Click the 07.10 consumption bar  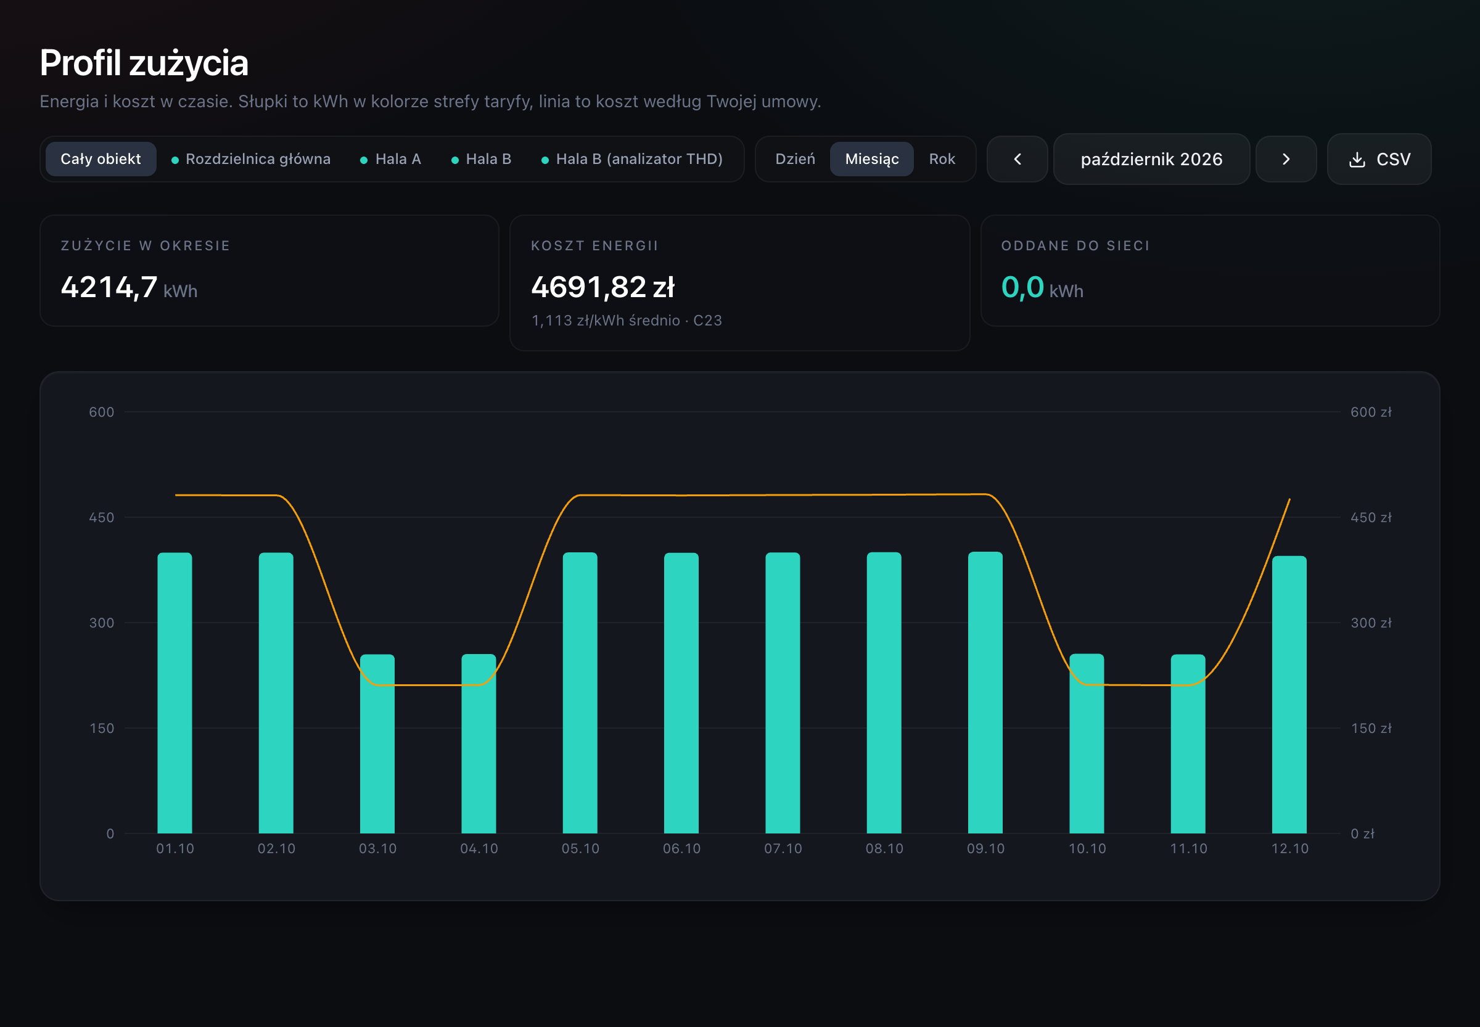[x=783, y=693]
